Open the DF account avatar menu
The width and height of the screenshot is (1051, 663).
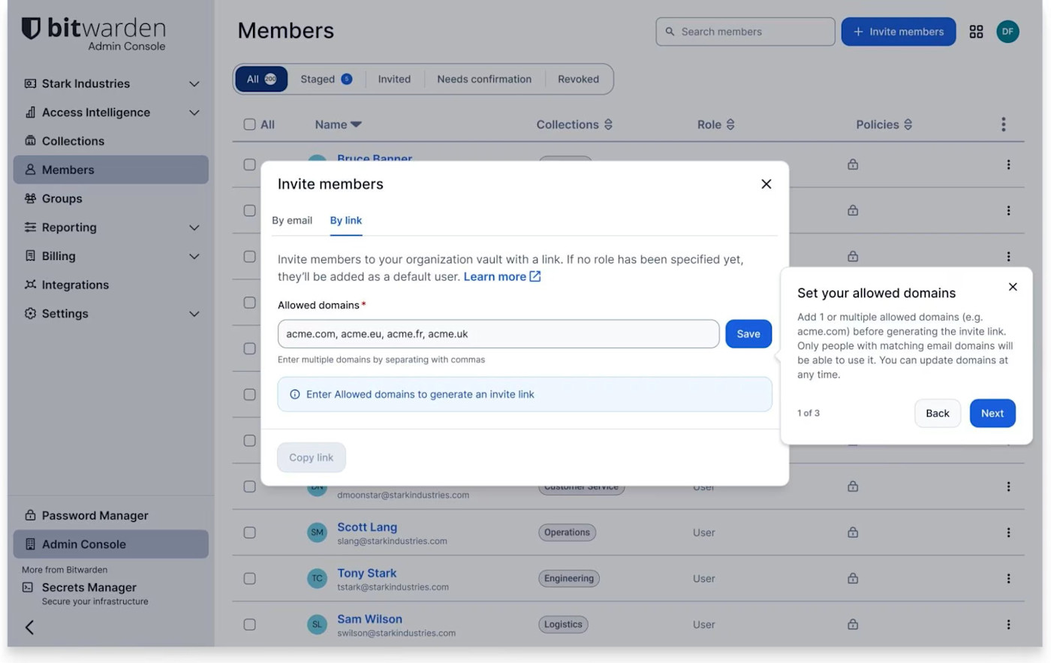pos(1007,32)
